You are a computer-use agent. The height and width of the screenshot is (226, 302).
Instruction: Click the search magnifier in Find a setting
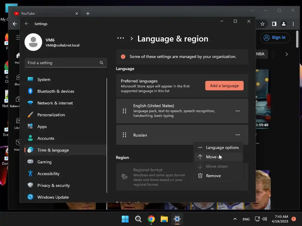click(101, 63)
